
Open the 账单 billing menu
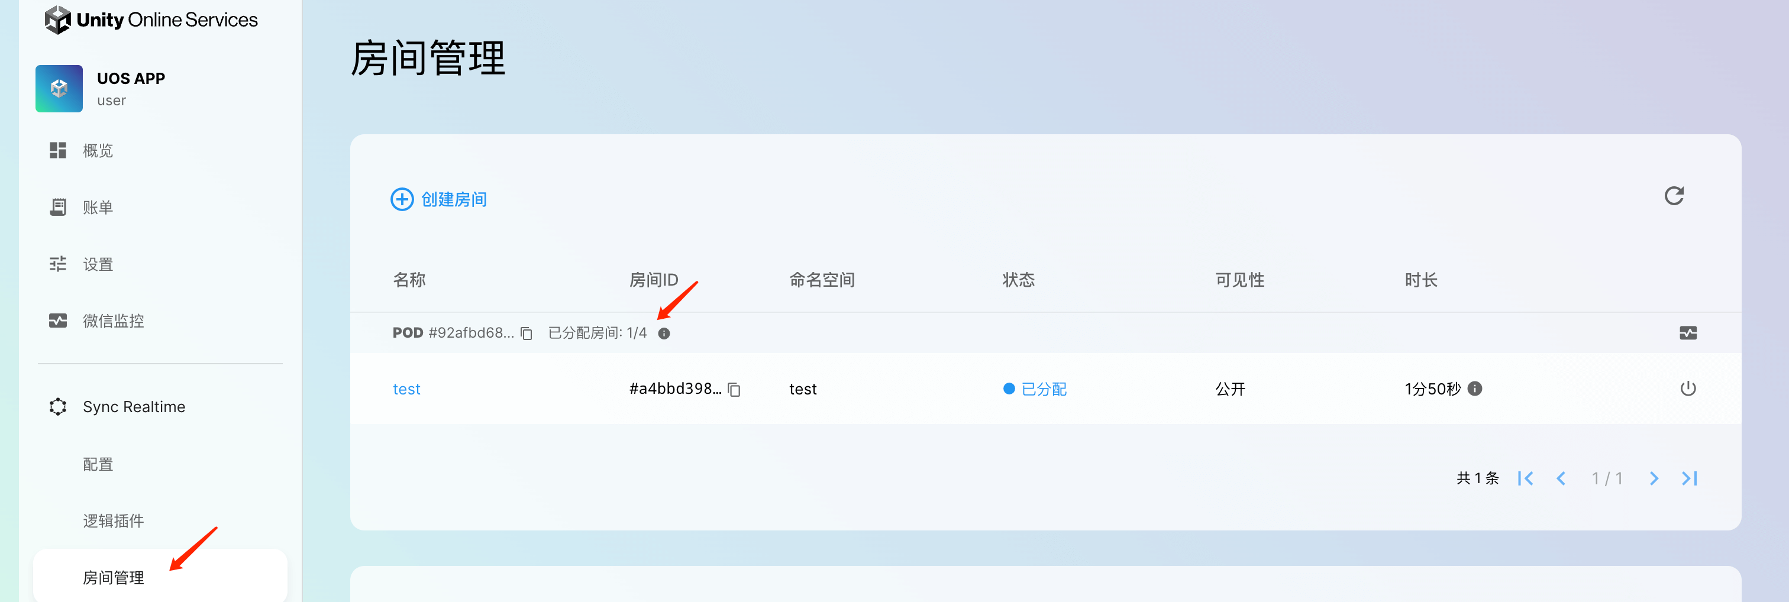pyautogui.click(x=97, y=208)
